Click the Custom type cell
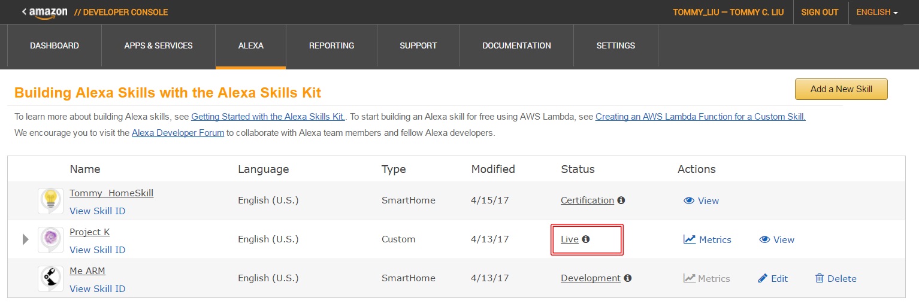Image resolution: width=919 pixels, height=304 pixels. [398, 239]
